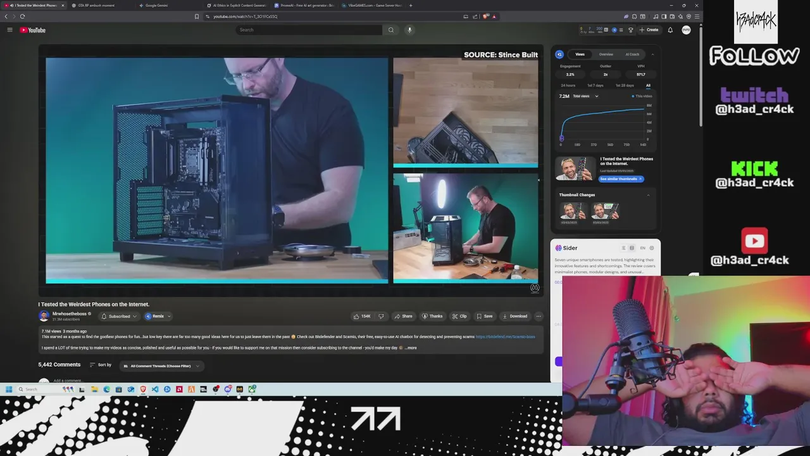This screenshot has height=456, width=810.
Task: Select the AI Coach tab
Action: tap(632, 54)
